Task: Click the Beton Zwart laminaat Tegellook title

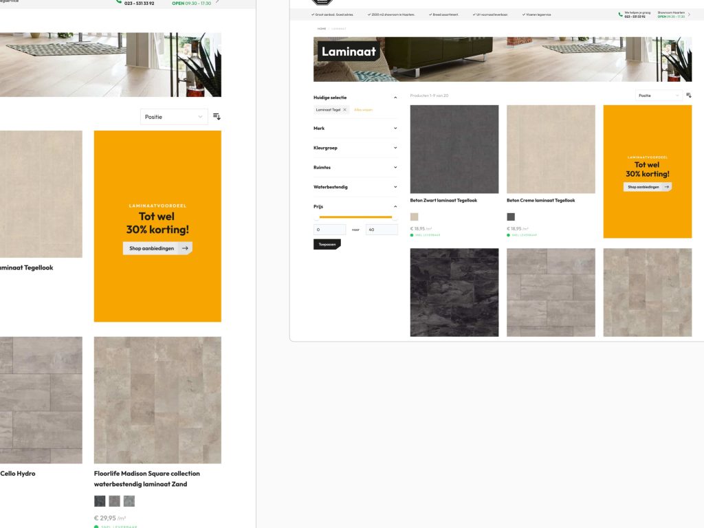Action: coord(443,200)
